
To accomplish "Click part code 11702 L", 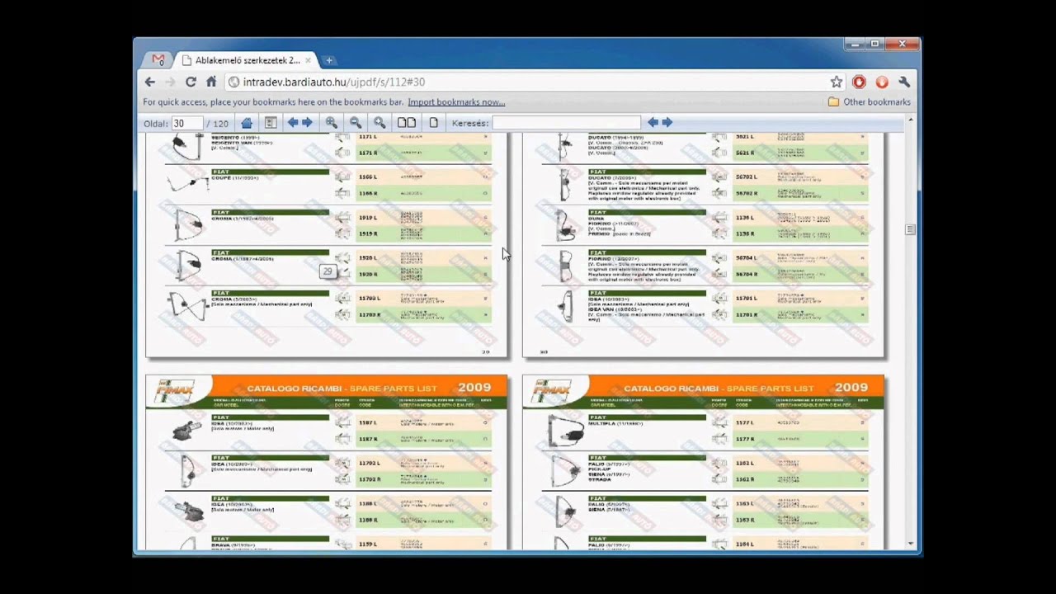I will (x=370, y=464).
